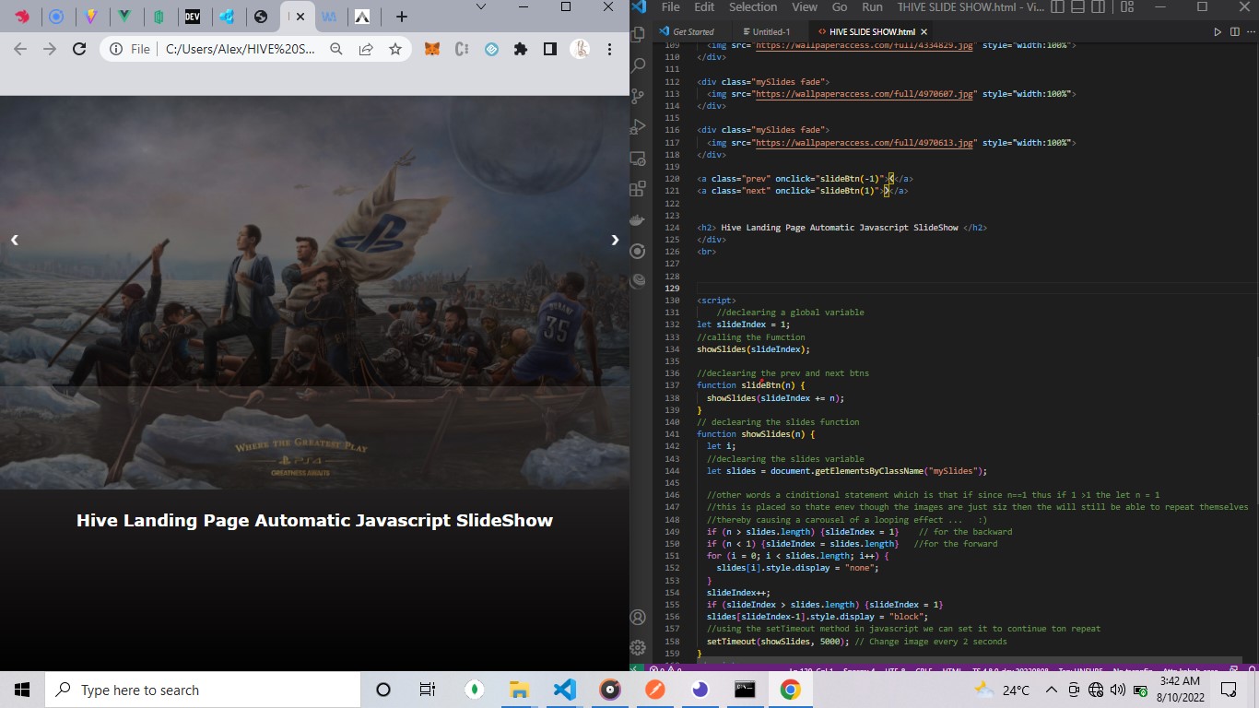Open the Extensions view in VS Code
Viewport: 1259px width, 708px height.
point(638,188)
